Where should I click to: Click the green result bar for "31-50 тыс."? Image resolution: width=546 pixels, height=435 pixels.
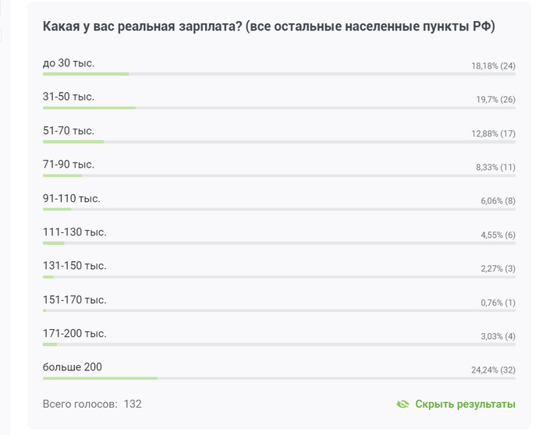pos(89,108)
